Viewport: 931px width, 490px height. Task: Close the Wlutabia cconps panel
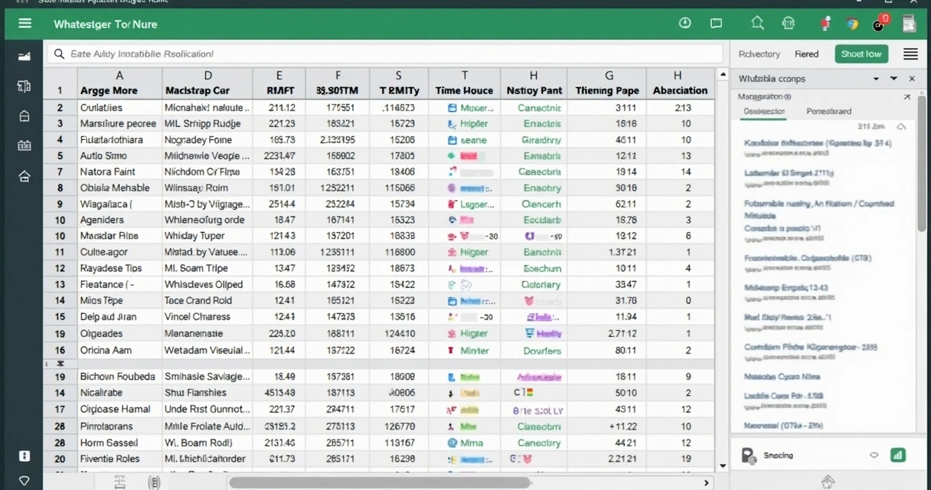click(x=912, y=79)
